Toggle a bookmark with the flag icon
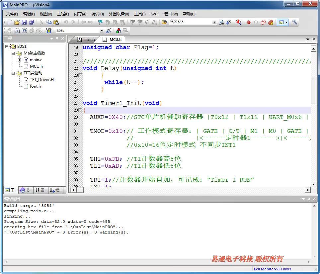This screenshot has width=320, height=274. (100, 22)
